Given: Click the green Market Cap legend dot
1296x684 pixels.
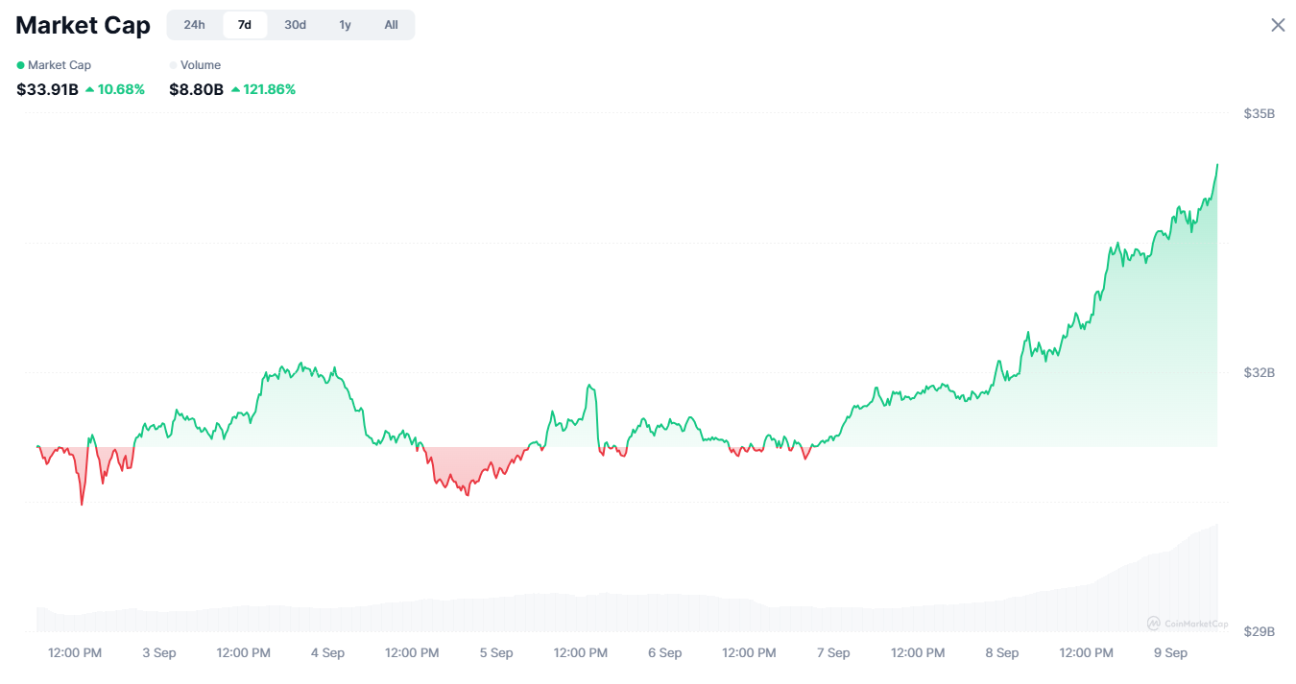Looking at the screenshot, I should click(21, 64).
